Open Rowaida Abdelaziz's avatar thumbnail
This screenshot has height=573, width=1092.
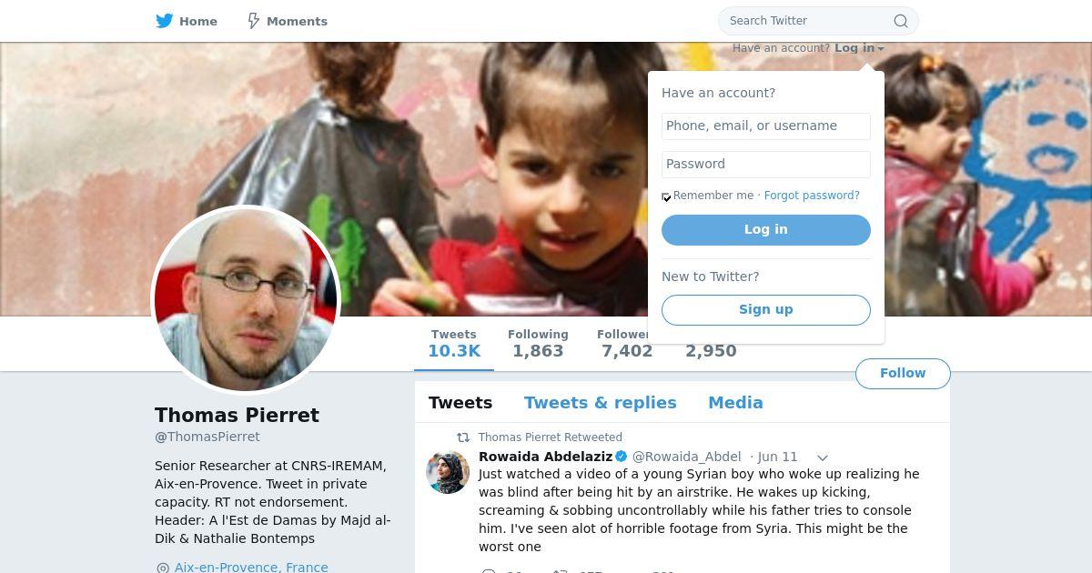tap(448, 472)
